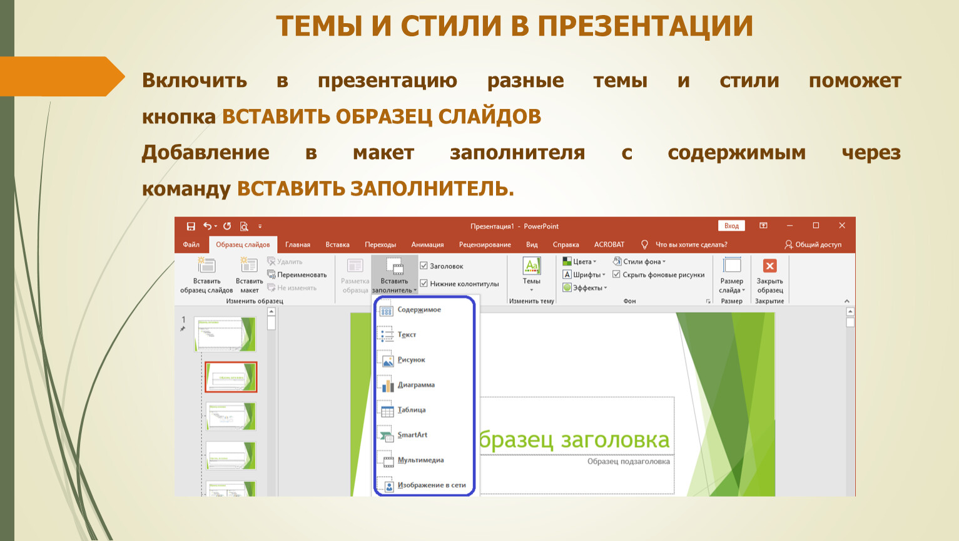This screenshot has width=959, height=541.
Task: Click the Вход (Sign in) button
Action: 731,226
